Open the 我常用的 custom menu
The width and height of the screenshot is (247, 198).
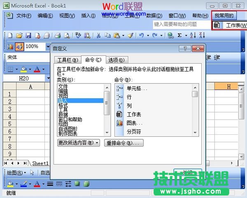(224, 16)
